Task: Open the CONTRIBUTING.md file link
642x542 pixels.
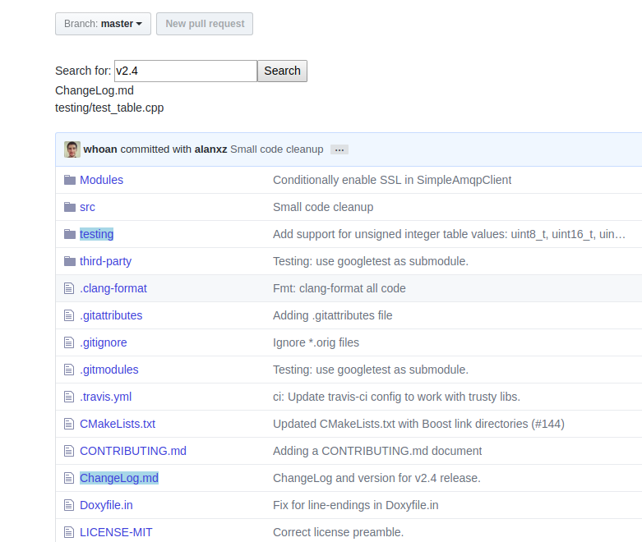Action: pos(133,451)
